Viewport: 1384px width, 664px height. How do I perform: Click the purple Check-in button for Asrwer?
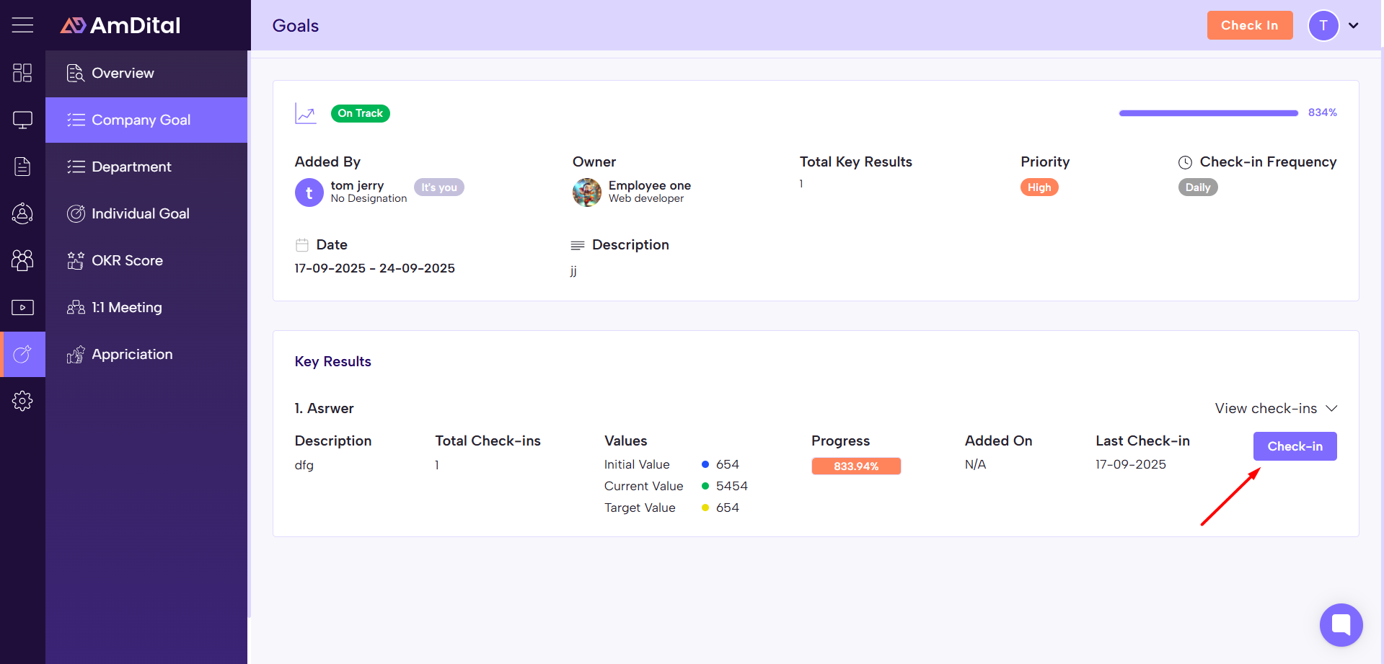pos(1295,446)
